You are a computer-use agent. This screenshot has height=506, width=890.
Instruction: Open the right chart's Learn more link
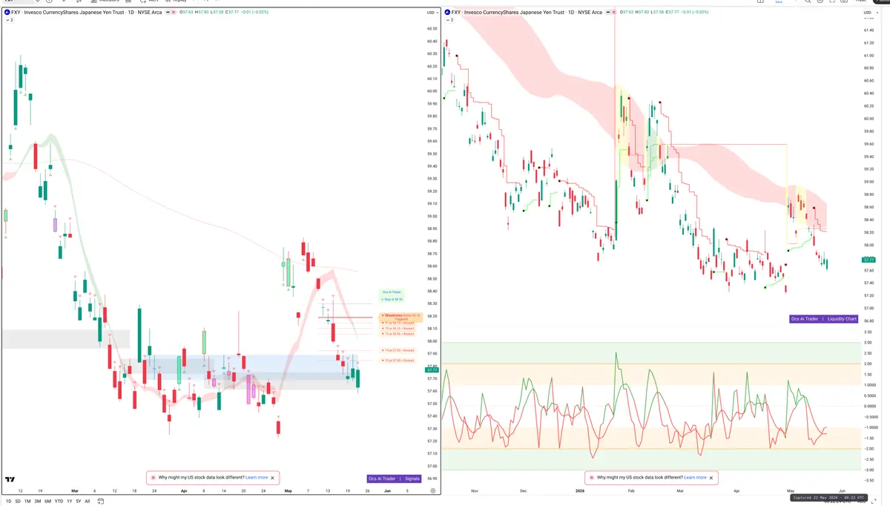click(x=695, y=478)
